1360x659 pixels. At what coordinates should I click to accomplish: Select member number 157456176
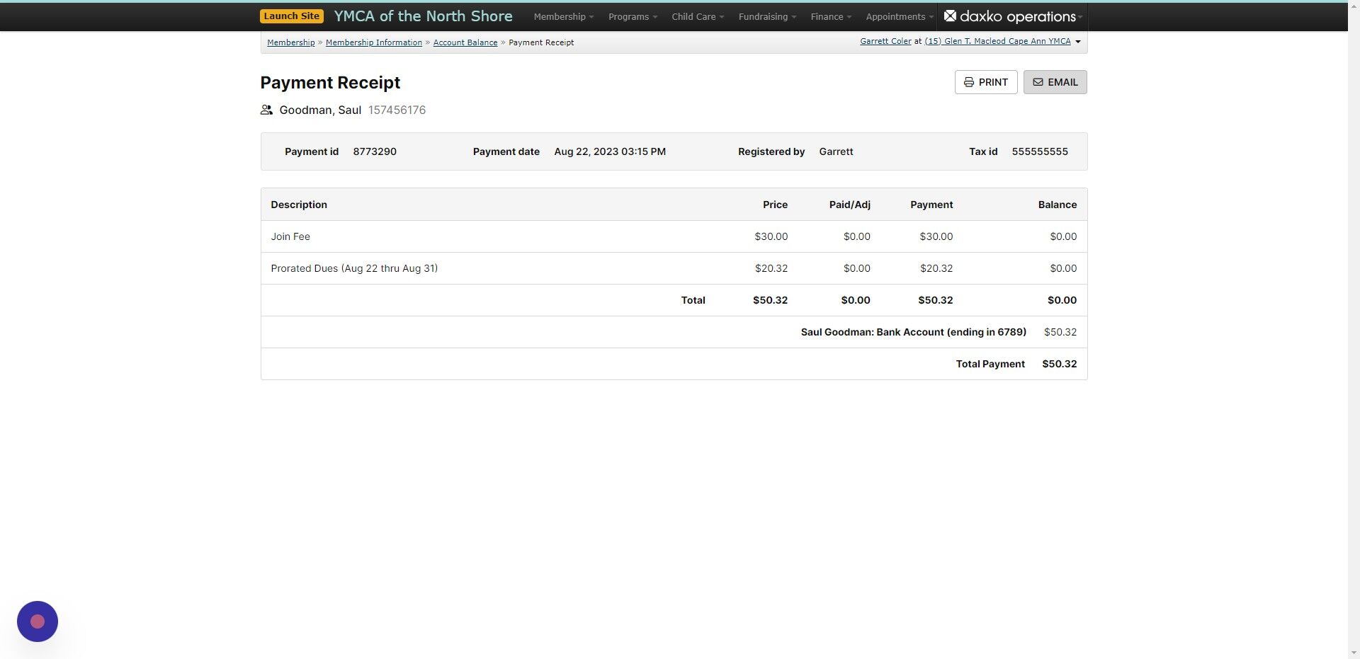pos(397,110)
